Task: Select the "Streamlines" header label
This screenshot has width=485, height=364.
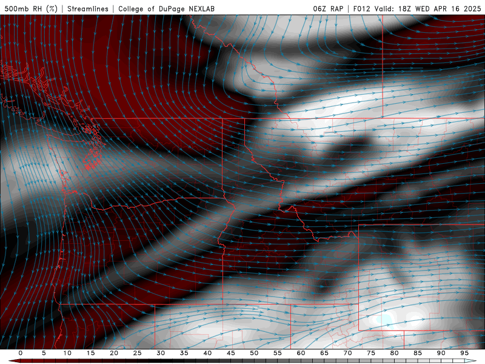Action: (88, 8)
